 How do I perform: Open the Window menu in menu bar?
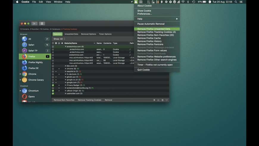coord(58,2)
